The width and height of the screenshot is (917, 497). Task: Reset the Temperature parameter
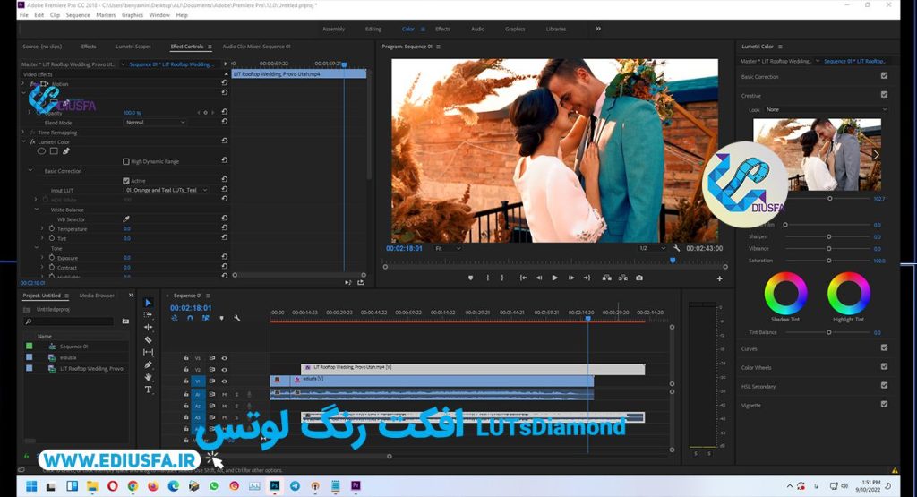(225, 228)
